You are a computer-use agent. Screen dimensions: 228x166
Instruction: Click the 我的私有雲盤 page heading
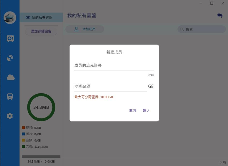[x=82, y=16]
